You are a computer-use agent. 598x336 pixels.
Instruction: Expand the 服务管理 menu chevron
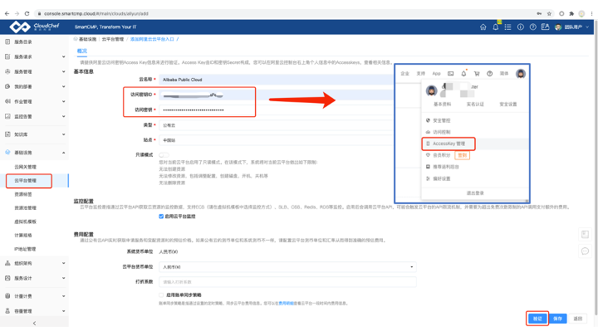(x=63, y=71)
